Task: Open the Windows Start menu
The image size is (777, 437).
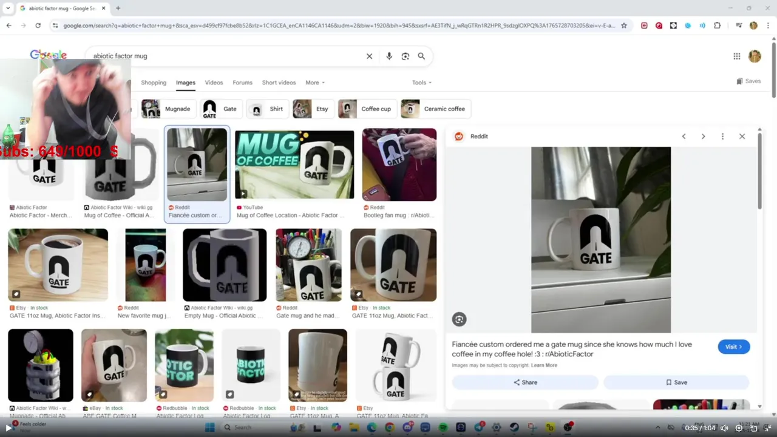Action: coord(210,427)
